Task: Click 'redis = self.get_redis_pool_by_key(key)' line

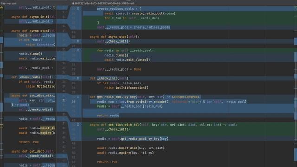Action: pos(133,139)
